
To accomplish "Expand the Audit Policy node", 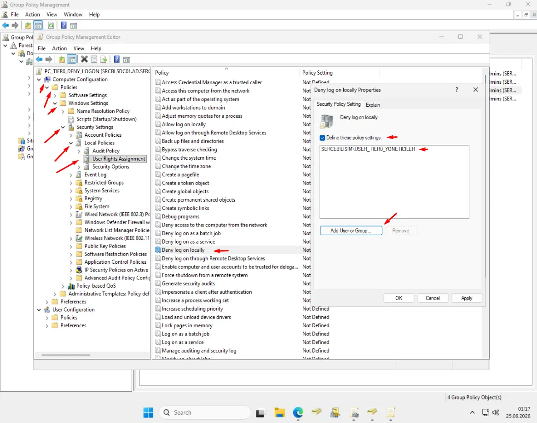I will pyautogui.click(x=79, y=151).
